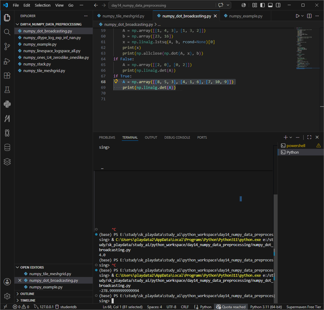The width and height of the screenshot is (324, 310).
Task: Maximize the terminal panel size
Action: coord(309,137)
